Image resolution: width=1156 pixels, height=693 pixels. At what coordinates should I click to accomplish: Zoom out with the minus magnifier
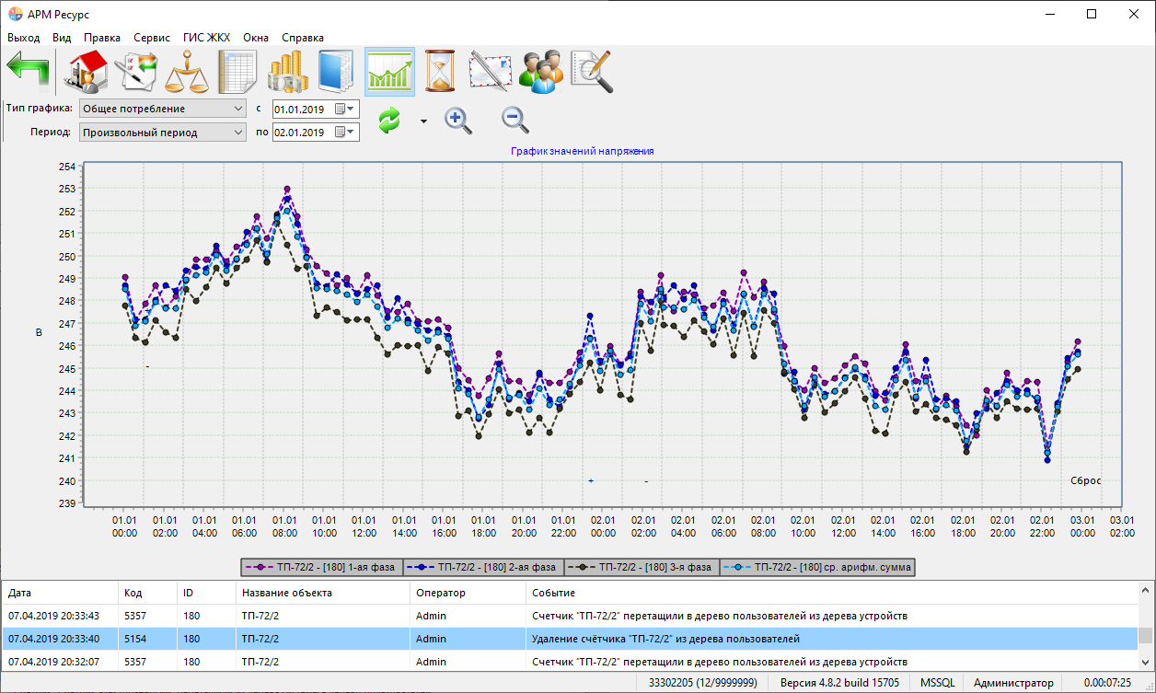[515, 120]
